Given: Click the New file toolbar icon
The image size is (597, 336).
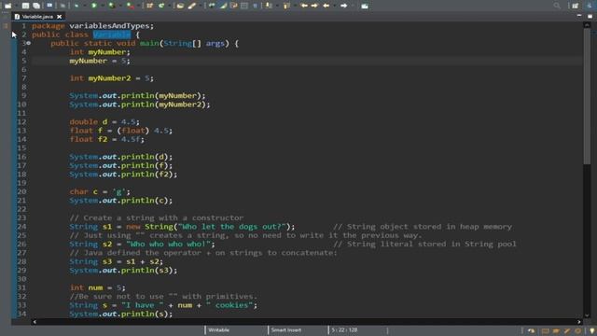Looking at the screenshot, I should pyautogui.click(x=7, y=6).
